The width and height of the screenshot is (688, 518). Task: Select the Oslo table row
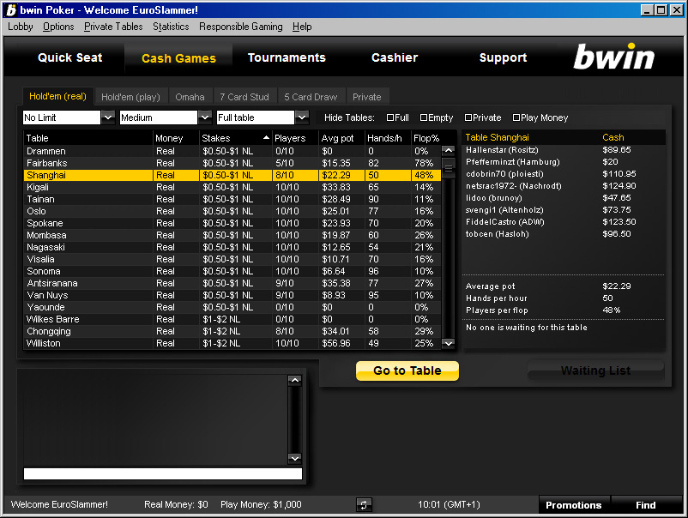pyautogui.click(x=232, y=212)
